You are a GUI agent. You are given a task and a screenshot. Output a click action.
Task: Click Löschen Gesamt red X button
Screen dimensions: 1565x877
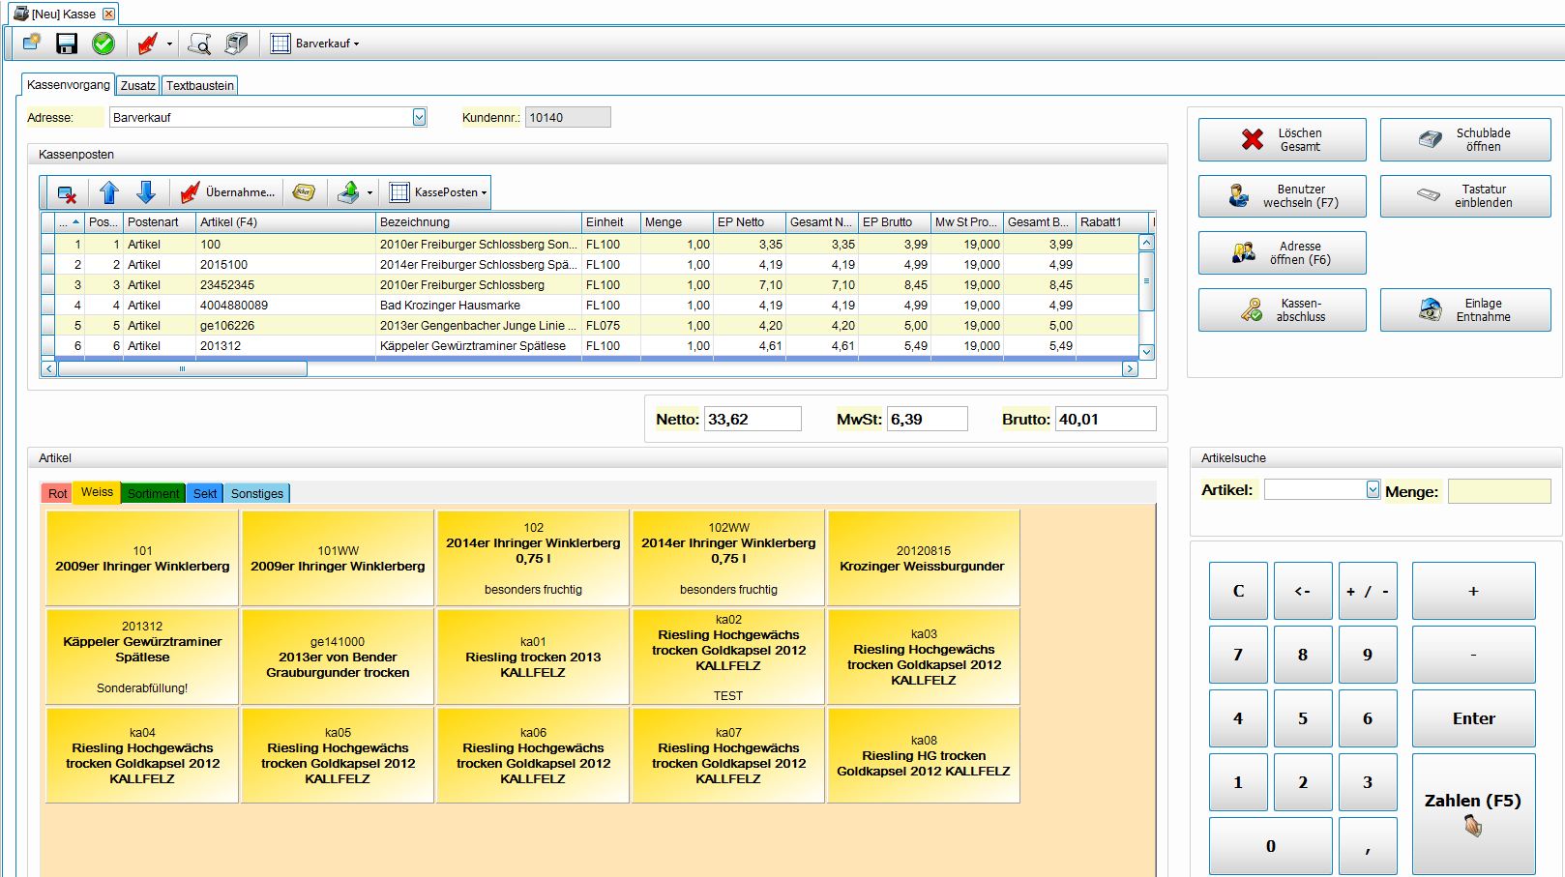[x=1282, y=140]
